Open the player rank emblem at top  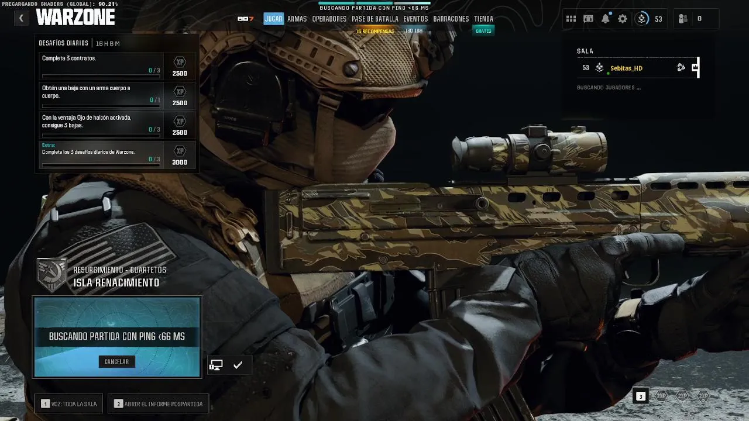point(642,19)
